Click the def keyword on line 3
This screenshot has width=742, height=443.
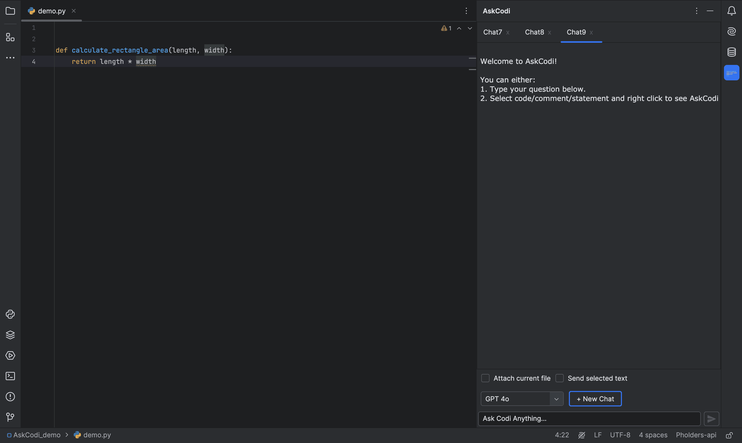(62, 50)
